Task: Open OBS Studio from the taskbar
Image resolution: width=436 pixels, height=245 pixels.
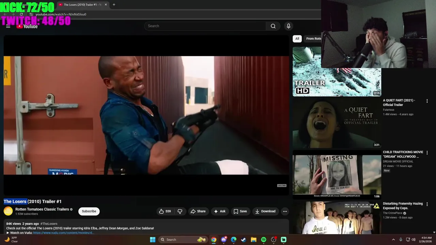Action: click(x=274, y=240)
